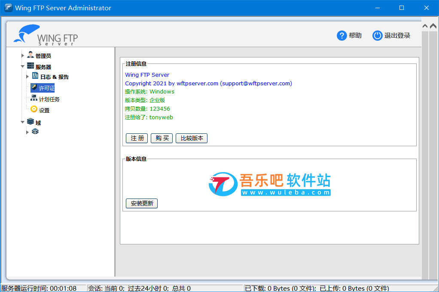439x292 pixels.
Task: Click the Wing FTP Server logo
Action: click(x=46, y=35)
